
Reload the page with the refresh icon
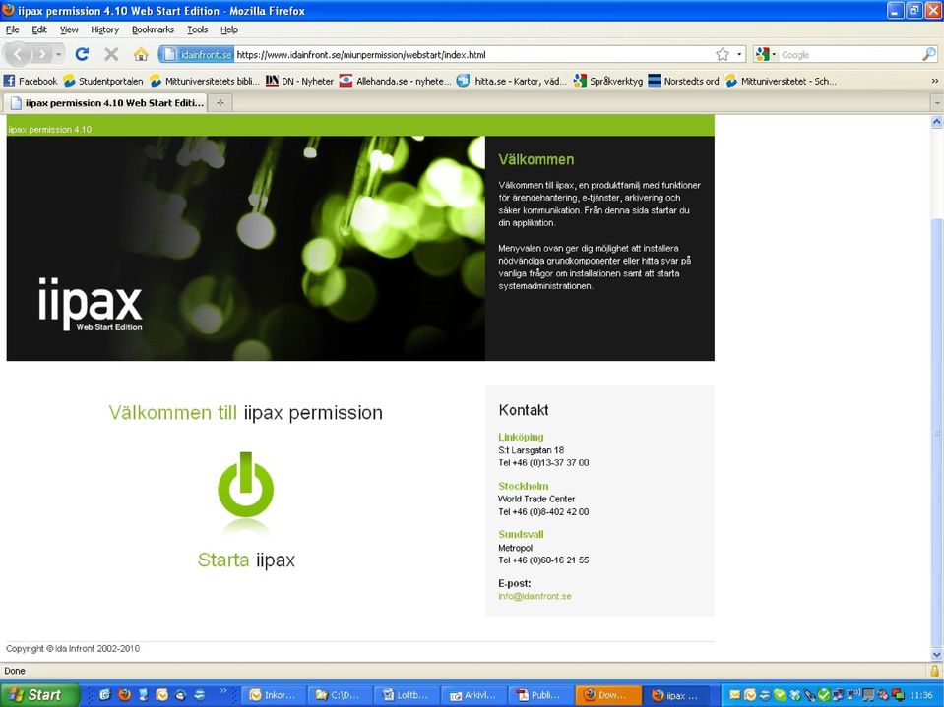coord(82,55)
